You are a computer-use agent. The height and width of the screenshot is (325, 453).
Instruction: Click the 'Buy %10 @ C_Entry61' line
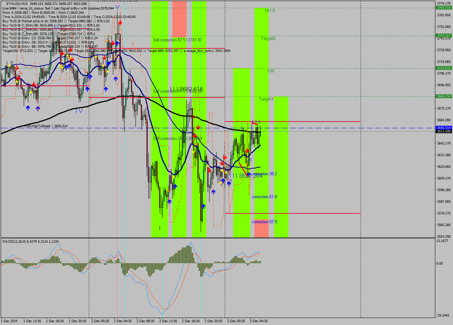click(51, 30)
